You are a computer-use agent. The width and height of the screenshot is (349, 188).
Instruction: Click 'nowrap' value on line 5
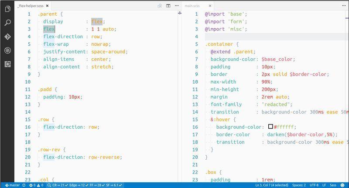point(100,44)
